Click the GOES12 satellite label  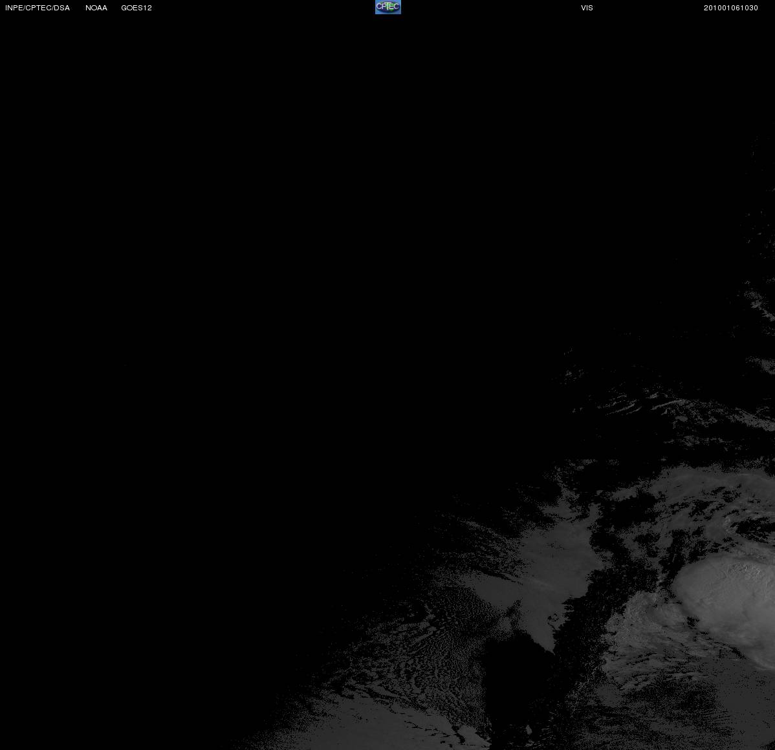[x=136, y=8]
